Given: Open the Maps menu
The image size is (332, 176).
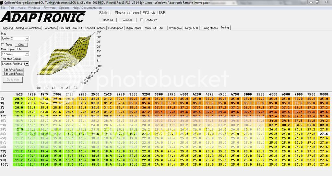Looking at the screenshot, I should (x=21, y=7).
